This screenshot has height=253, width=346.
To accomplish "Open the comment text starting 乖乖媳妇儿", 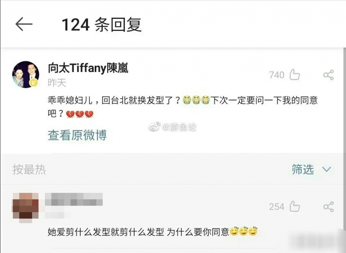I will point(183,107).
